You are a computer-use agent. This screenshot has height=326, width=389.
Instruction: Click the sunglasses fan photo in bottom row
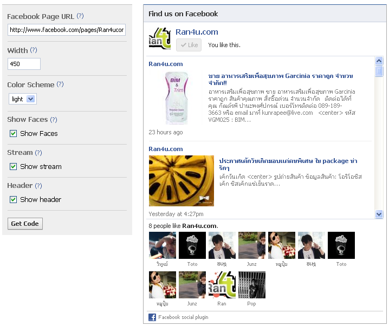click(163, 285)
